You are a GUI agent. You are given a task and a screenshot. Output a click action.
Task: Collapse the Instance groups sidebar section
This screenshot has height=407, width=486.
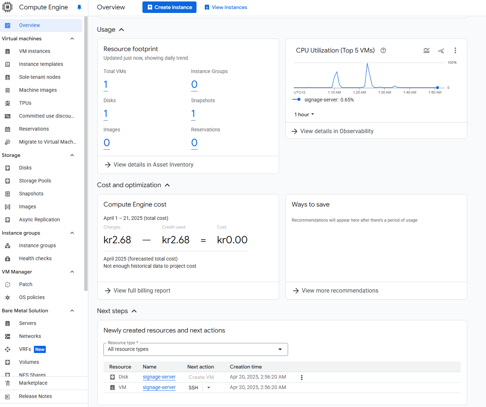[72, 233]
